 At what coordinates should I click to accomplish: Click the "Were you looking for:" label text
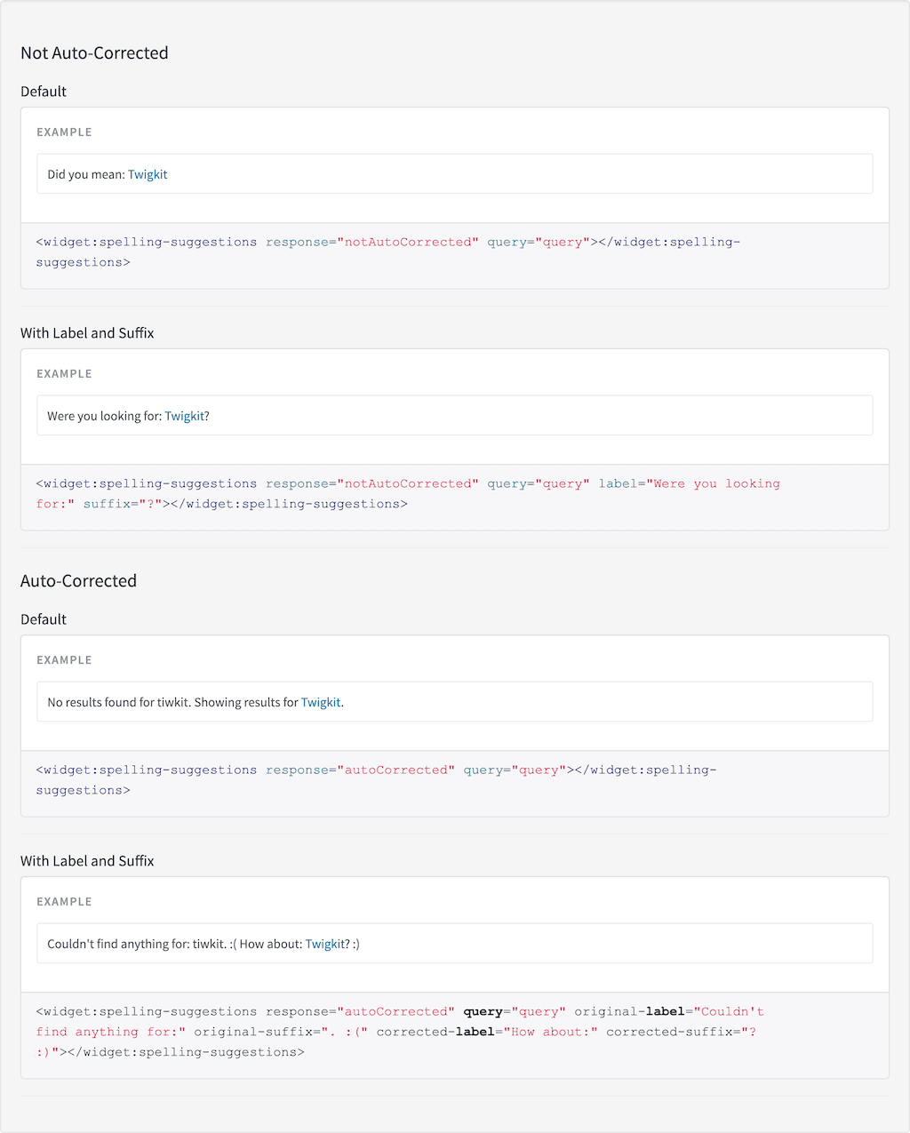105,416
